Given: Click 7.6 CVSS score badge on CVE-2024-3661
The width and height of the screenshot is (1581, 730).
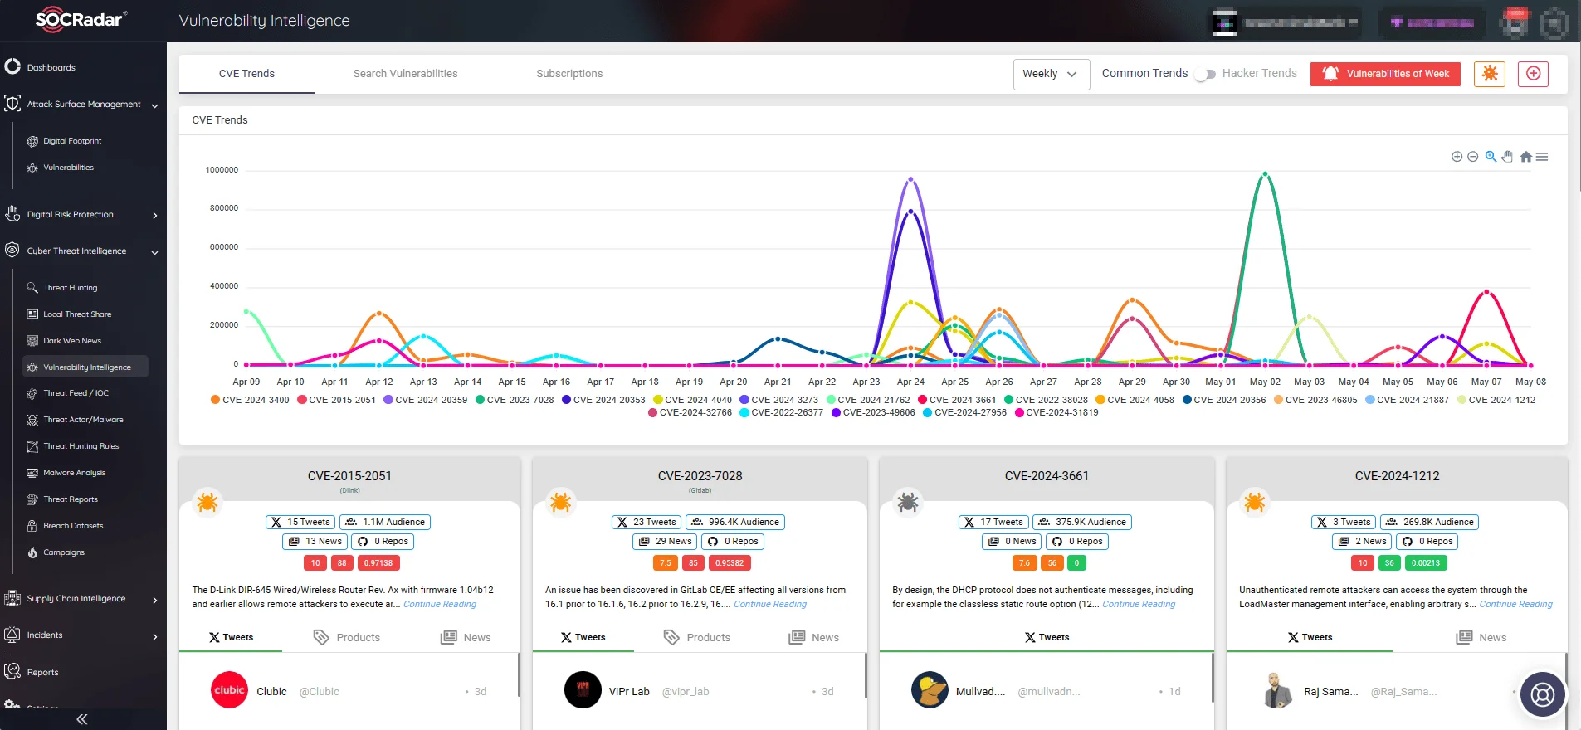Looking at the screenshot, I should pyautogui.click(x=1024, y=562).
